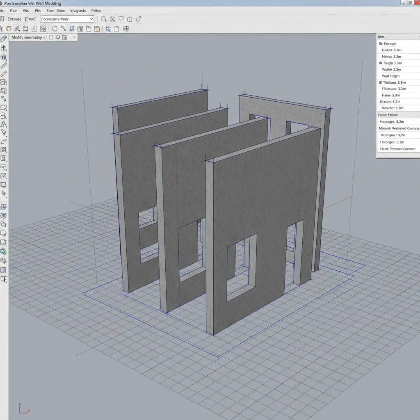
Task: Click the Maueri Restirmed Comete row
Action: 399,128
